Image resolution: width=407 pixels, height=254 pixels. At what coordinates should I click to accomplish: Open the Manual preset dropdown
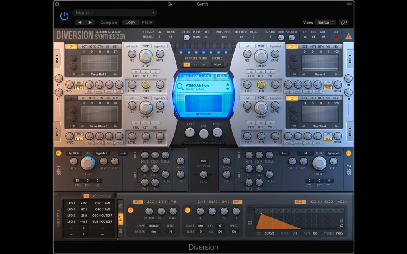click(x=115, y=13)
